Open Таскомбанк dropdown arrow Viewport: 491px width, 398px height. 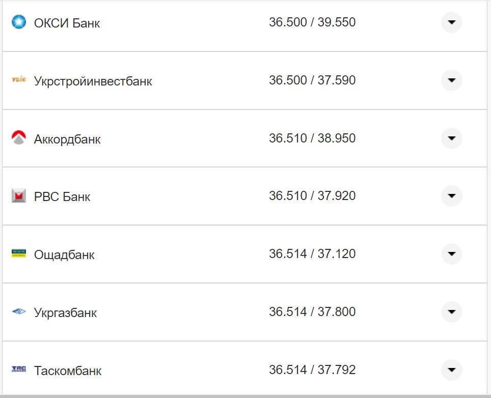click(451, 369)
